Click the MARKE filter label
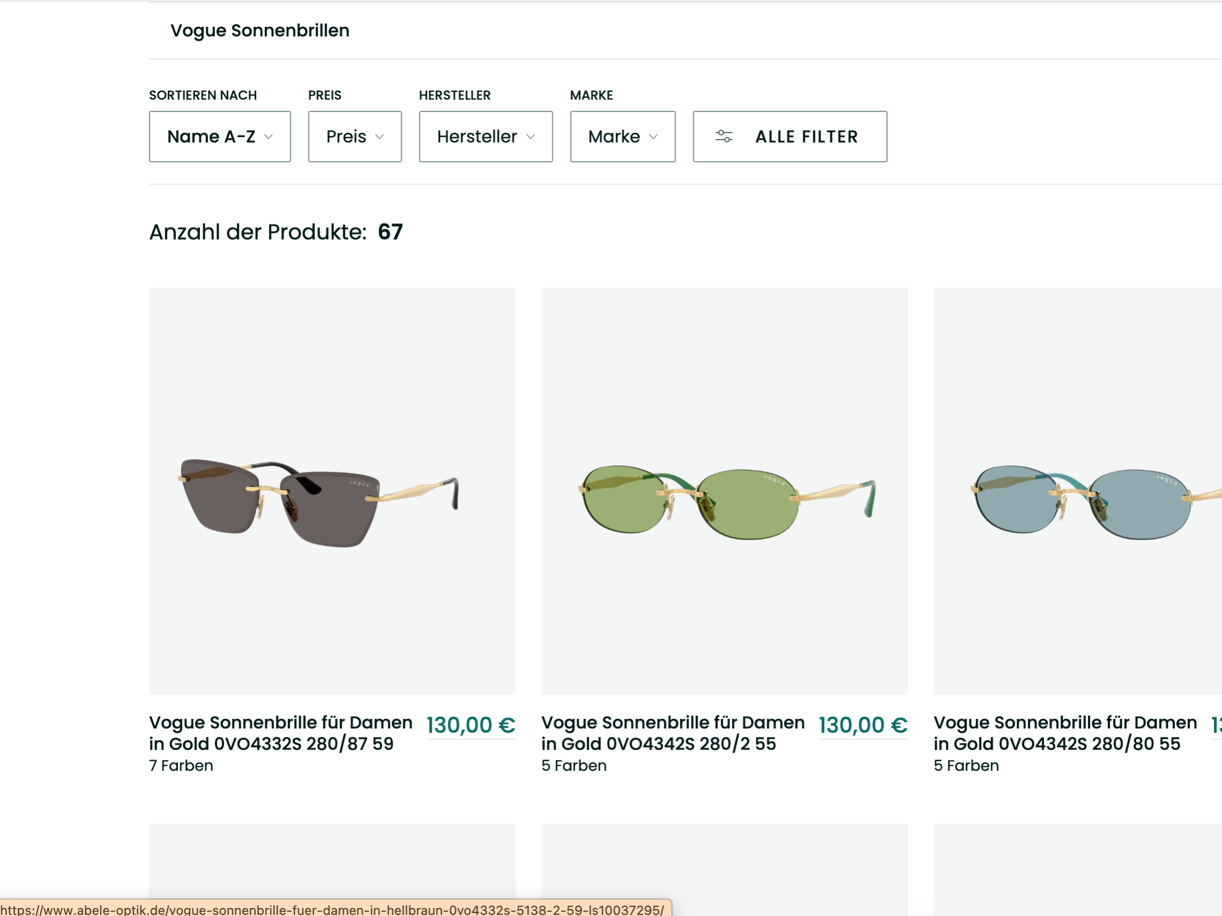This screenshot has height=916, width=1222. [x=591, y=95]
